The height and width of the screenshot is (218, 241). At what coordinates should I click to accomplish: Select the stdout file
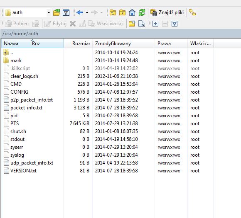(x=108, y=139)
